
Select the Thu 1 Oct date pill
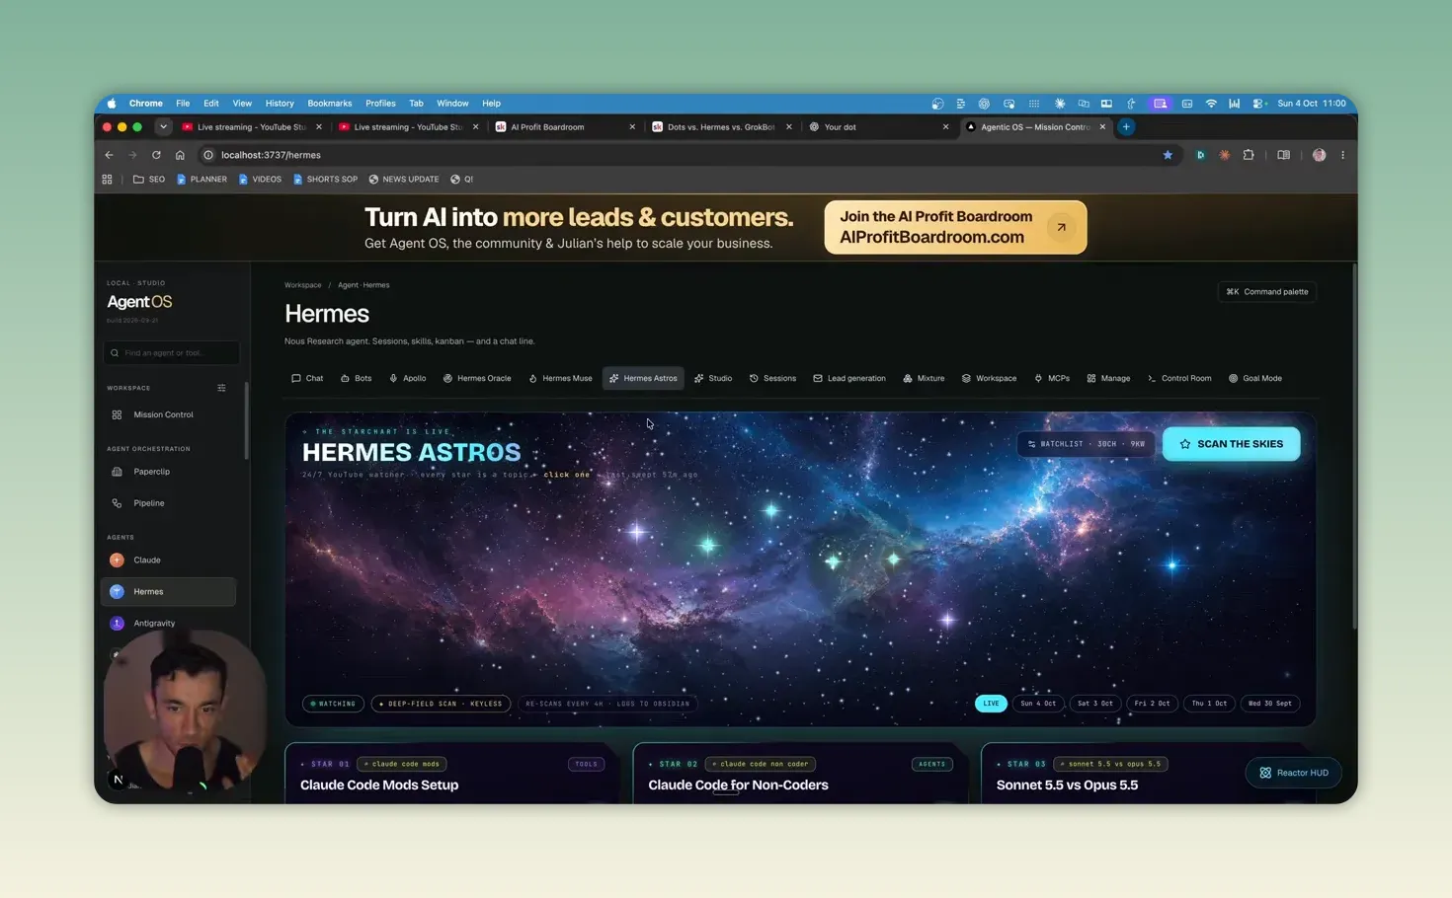pos(1209,704)
